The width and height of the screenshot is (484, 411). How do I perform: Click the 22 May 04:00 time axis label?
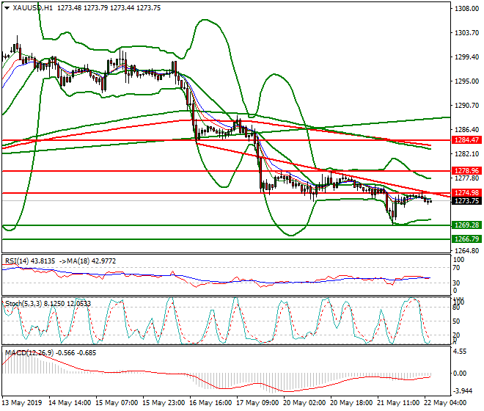click(x=445, y=403)
